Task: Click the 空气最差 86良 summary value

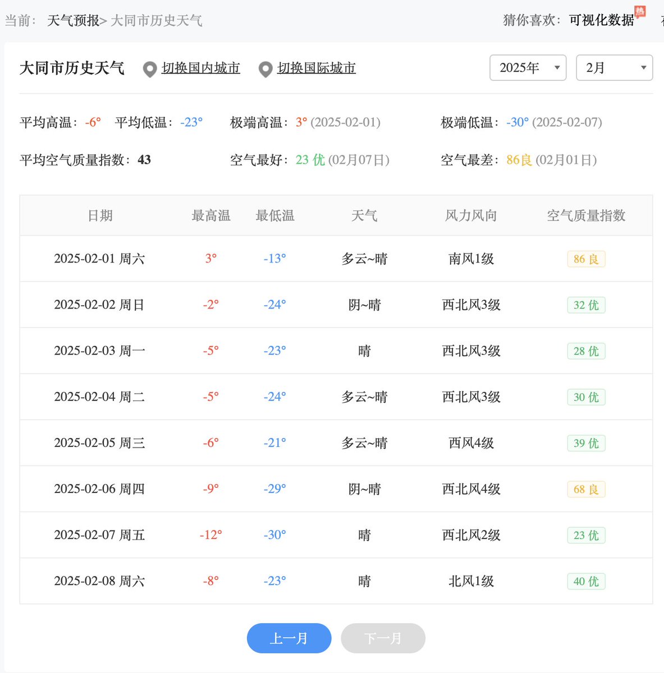Action: click(x=519, y=160)
